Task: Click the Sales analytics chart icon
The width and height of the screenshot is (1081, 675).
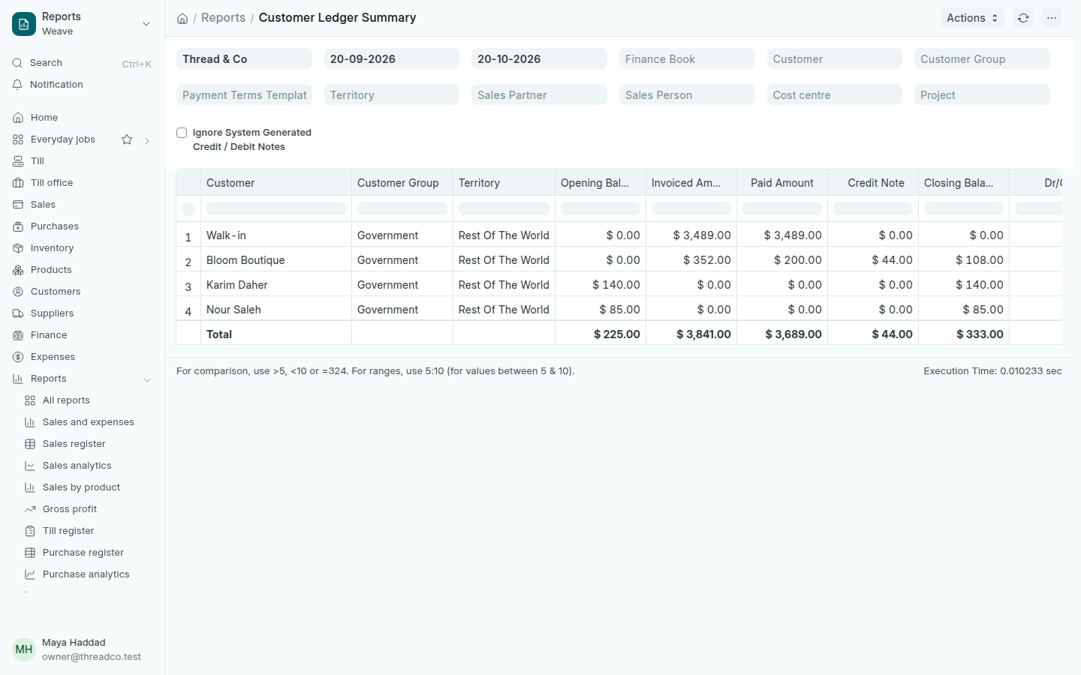Action: (x=30, y=466)
